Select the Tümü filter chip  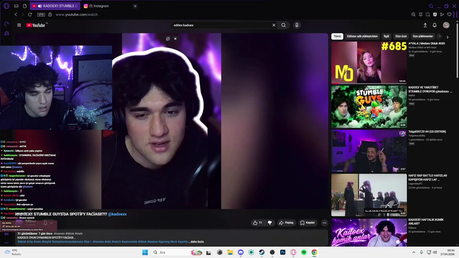(x=337, y=36)
